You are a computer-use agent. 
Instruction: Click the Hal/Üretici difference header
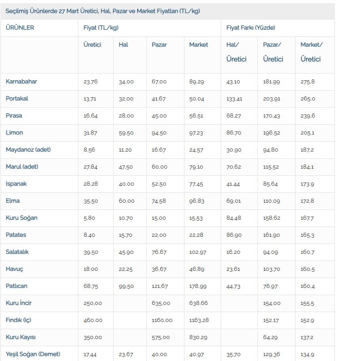coord(236,52)
